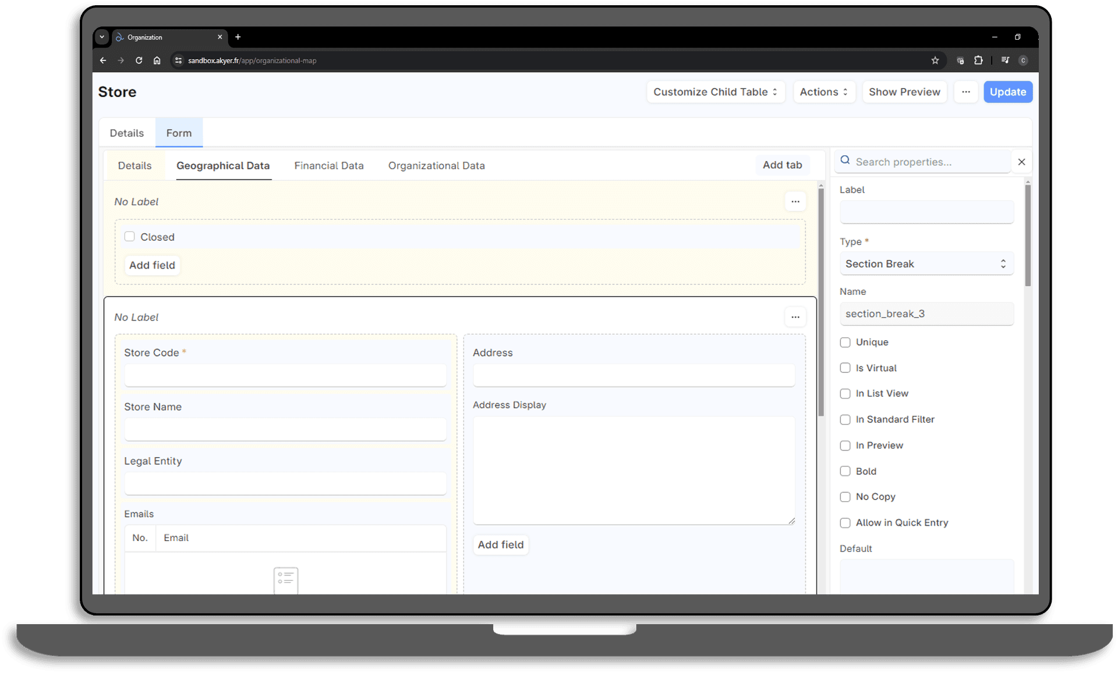Check Allow in Quick Entry
Screen dimensions: 1118x673
coord(845,523)
